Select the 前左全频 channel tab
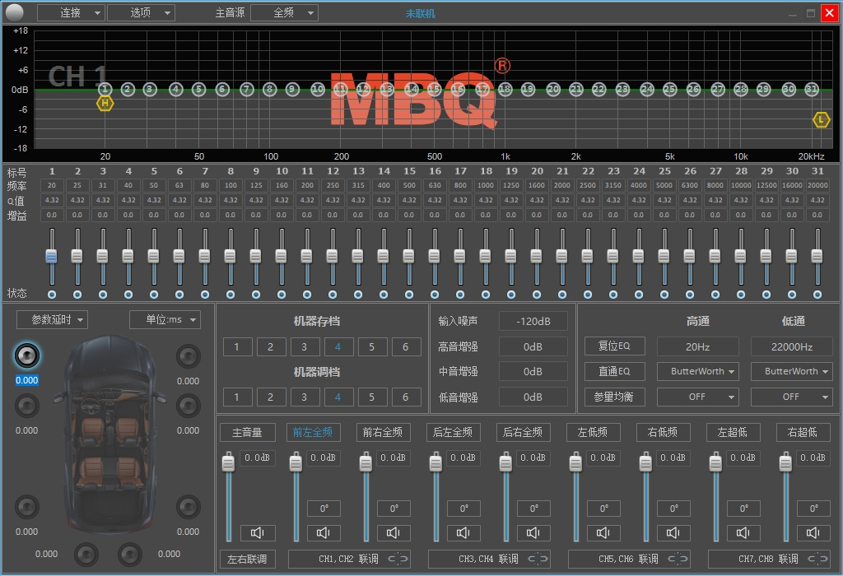The height and width of the screenshot is (576, 843). (313, 433)
